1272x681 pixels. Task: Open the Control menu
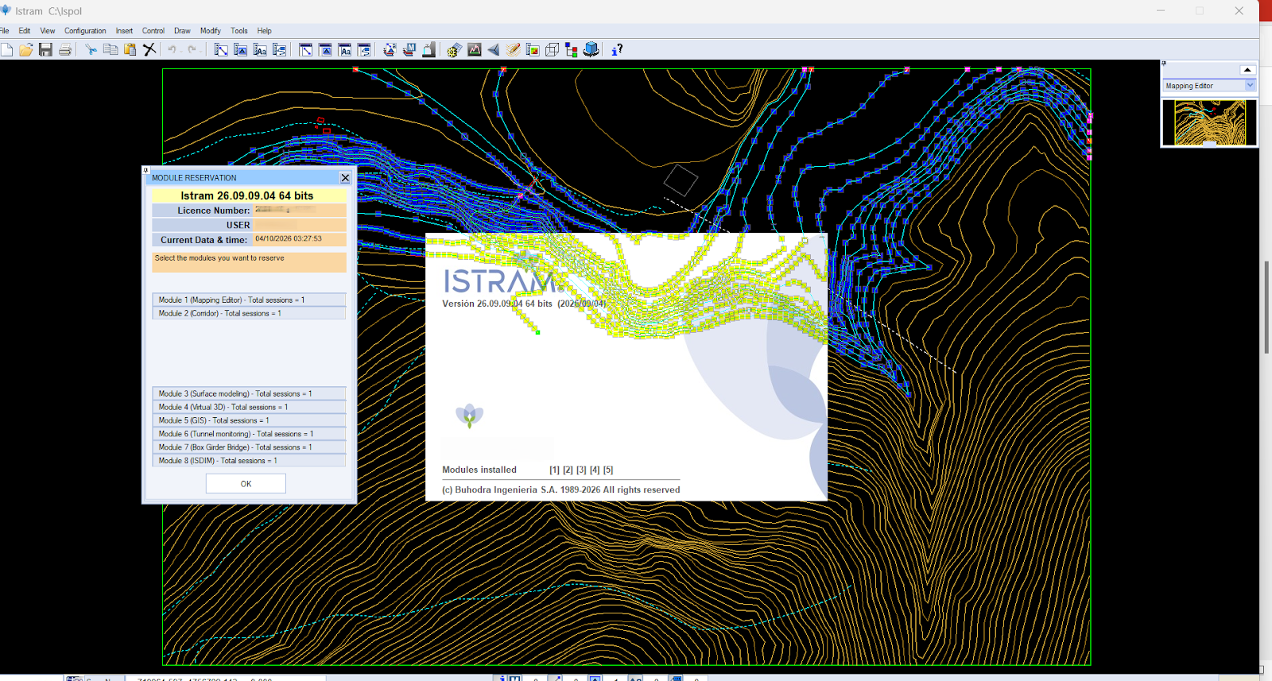click(153, 31)
